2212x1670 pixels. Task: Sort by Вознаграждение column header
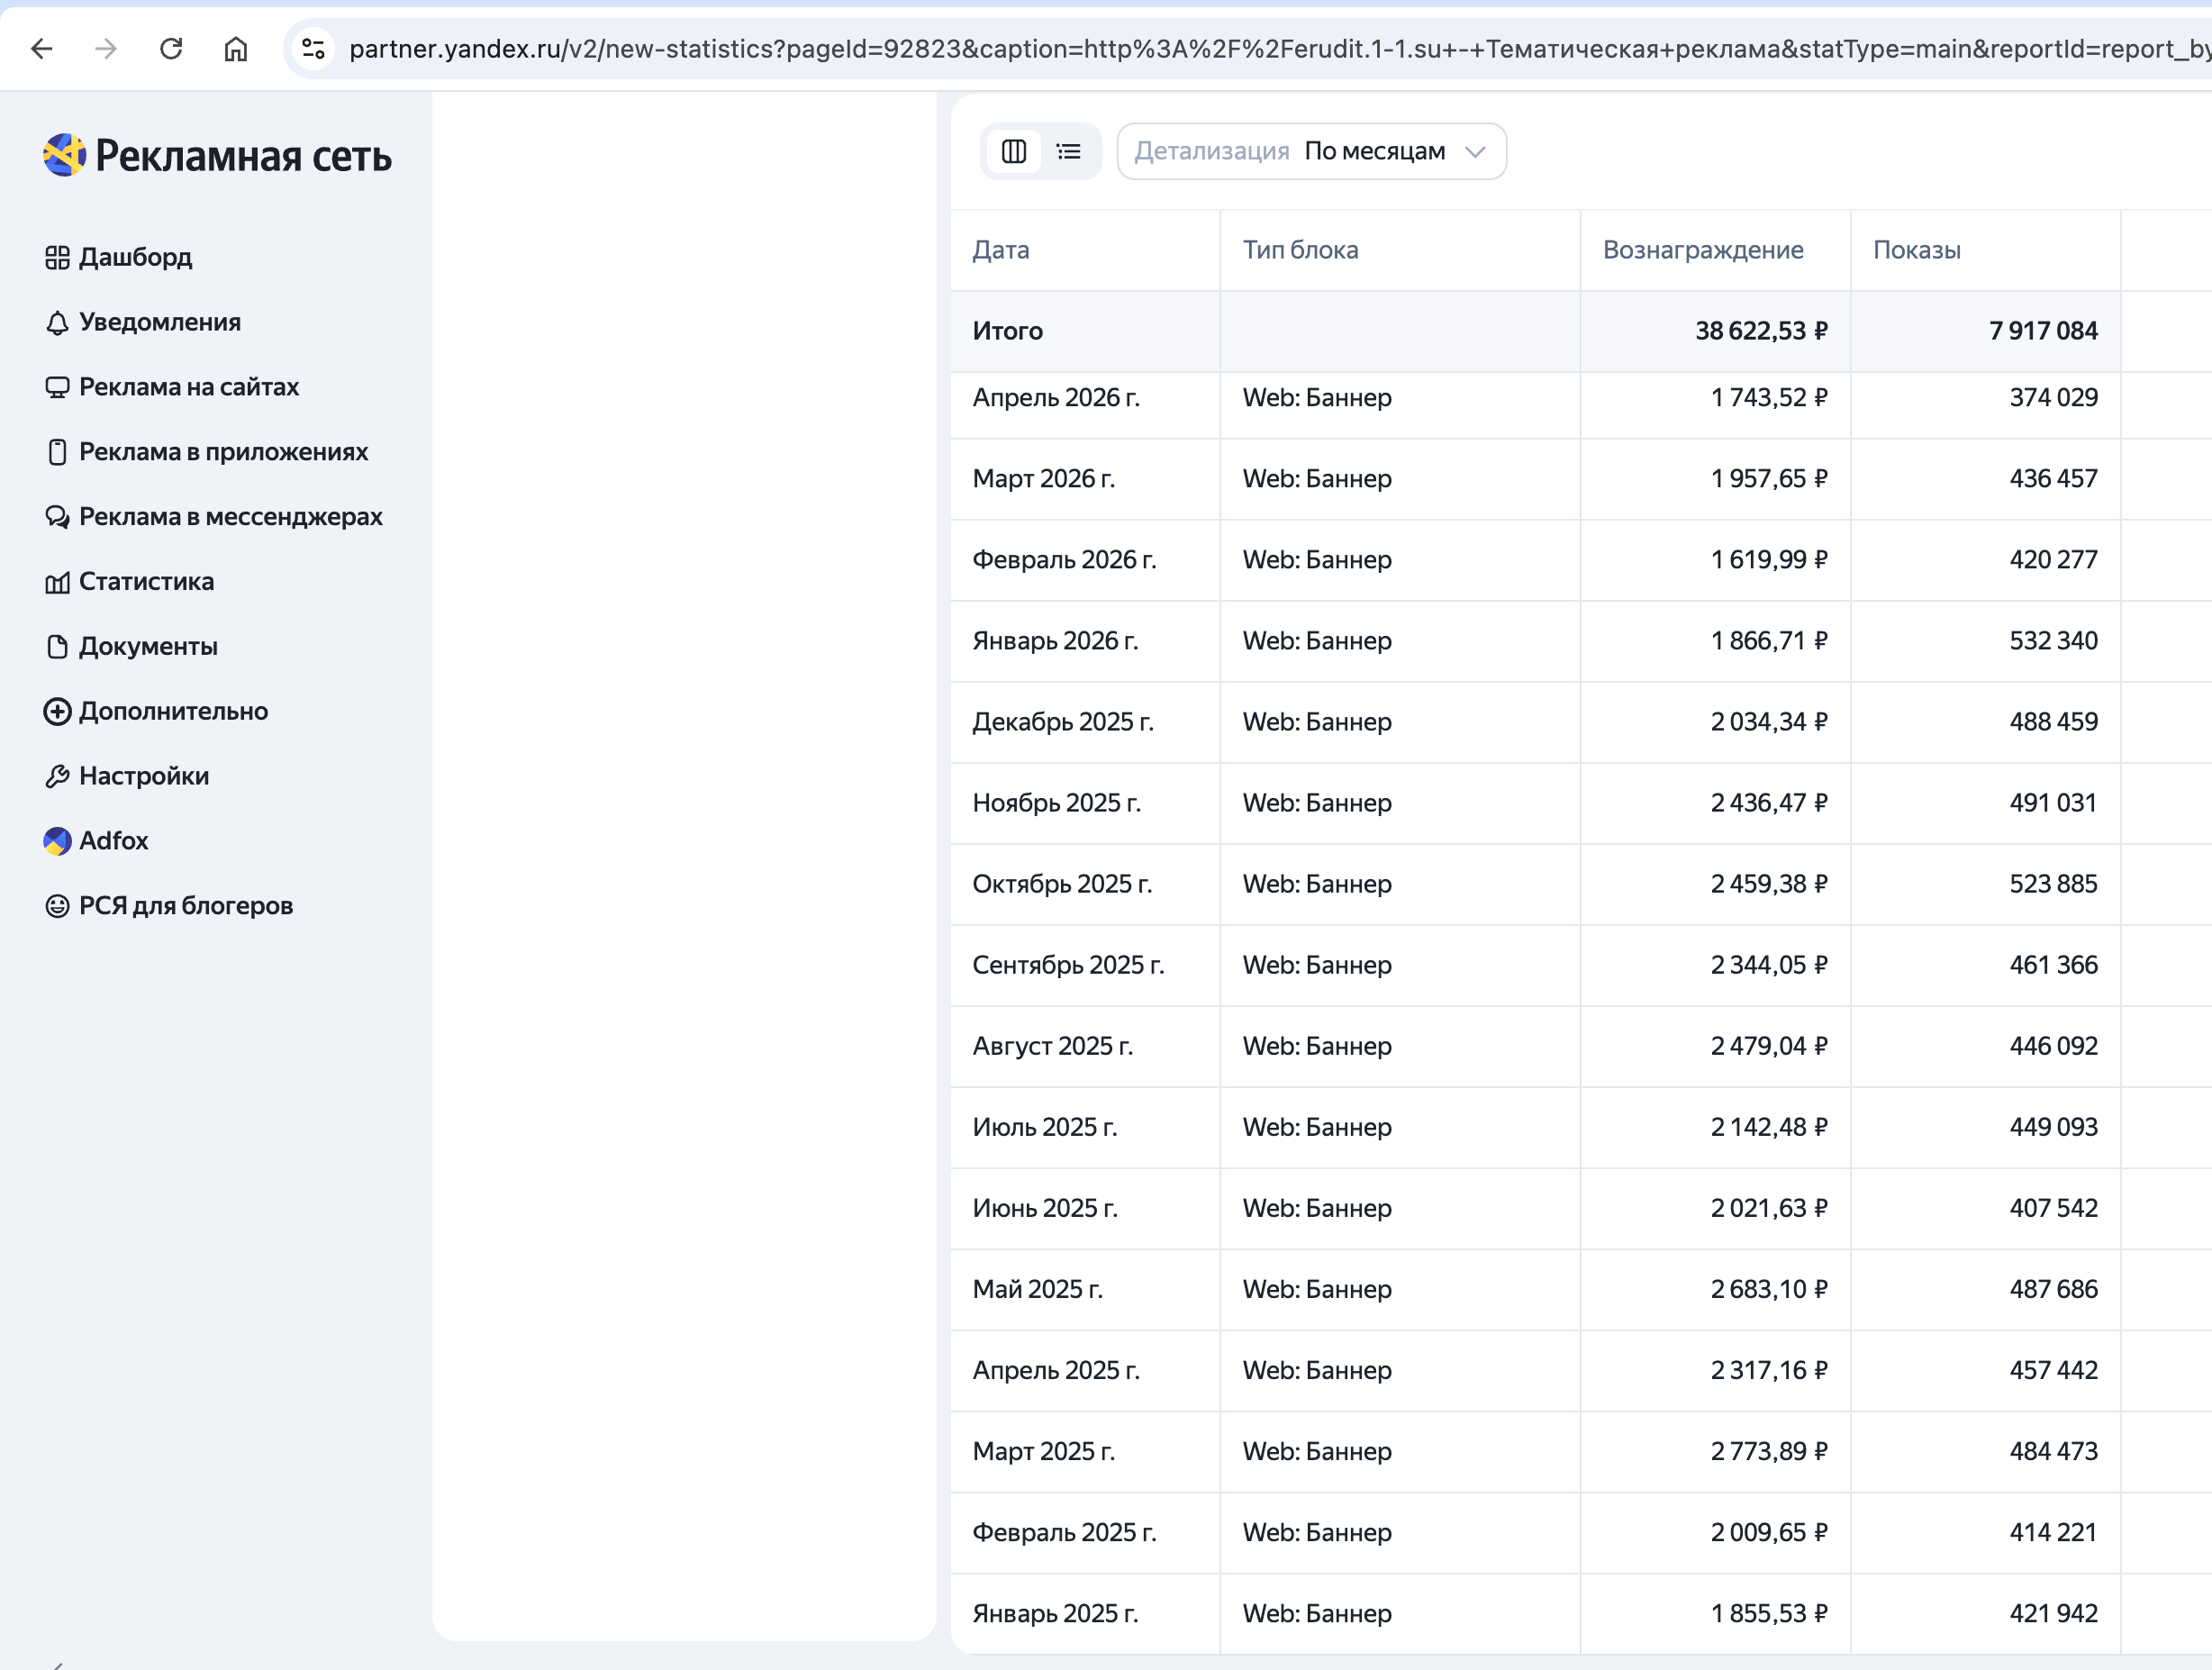point(1703,250)
